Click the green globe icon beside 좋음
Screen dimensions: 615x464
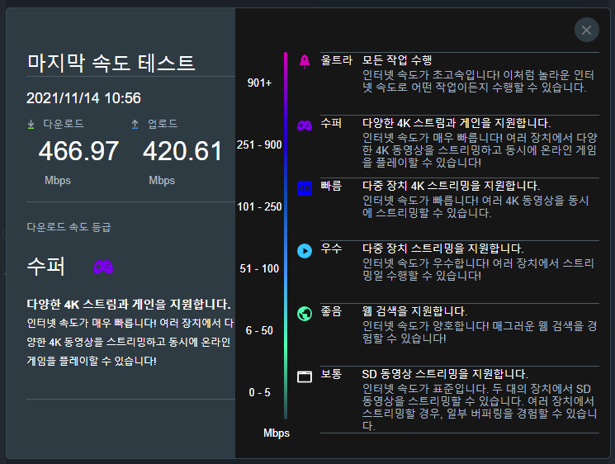tap(305, 314)
